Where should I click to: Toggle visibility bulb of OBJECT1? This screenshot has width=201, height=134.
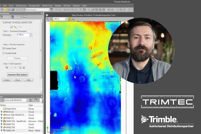(x=2, y=118)
